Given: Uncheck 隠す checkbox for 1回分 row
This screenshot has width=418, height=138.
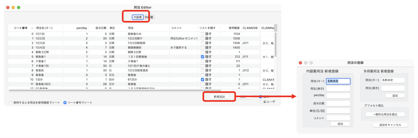Looking at the screenshot, I should click(x=203, y=79).
